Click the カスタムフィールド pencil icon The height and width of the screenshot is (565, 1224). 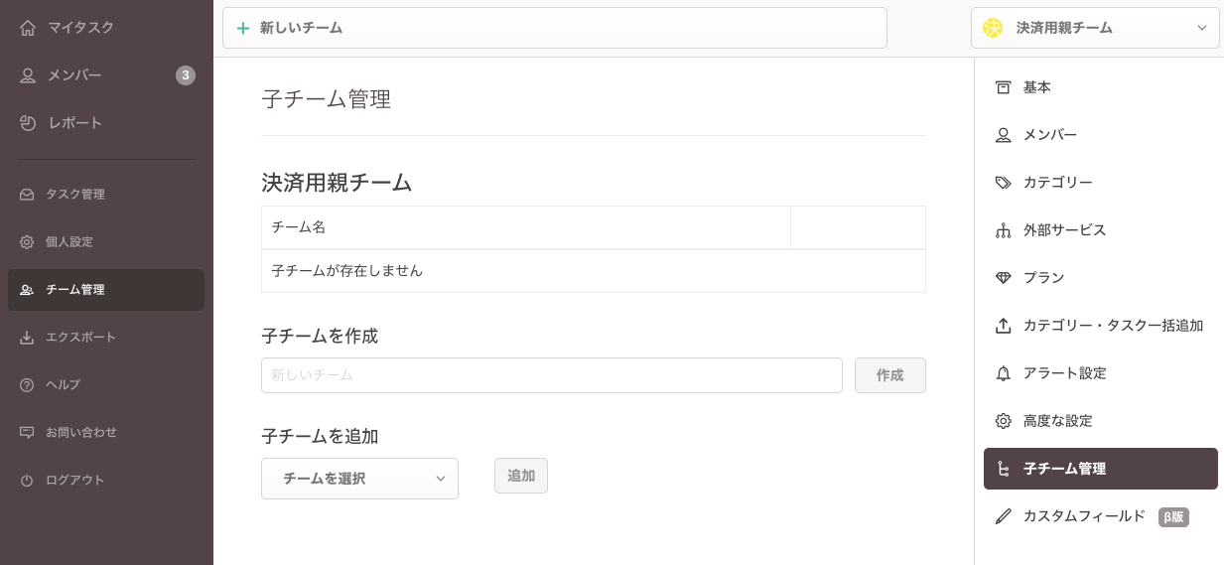[1003, 516]
